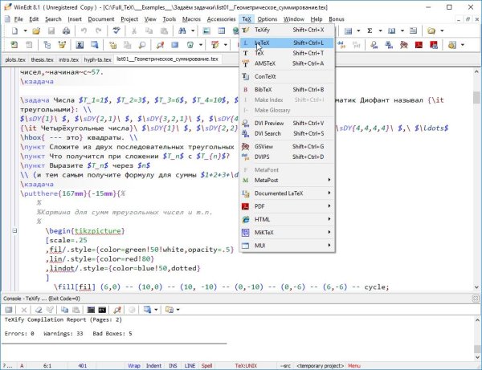Click the editor scrollbar down arrow
The image size is (482, 370).
click(476, 287)
